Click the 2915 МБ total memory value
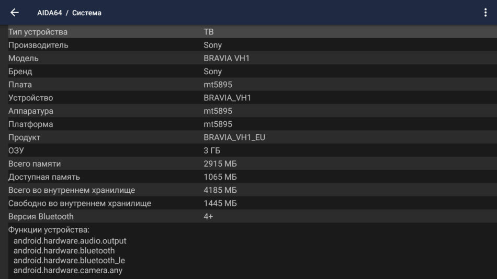The width and height of the screenshot is (497, 279). (220, 164)
